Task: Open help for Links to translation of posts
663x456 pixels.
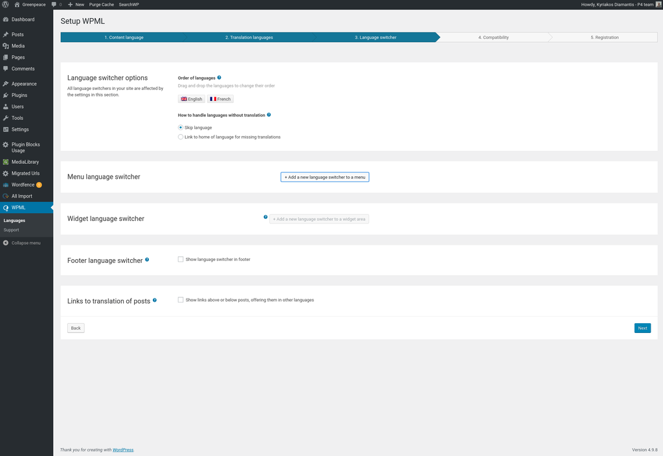Action: [x=155, y=301]
